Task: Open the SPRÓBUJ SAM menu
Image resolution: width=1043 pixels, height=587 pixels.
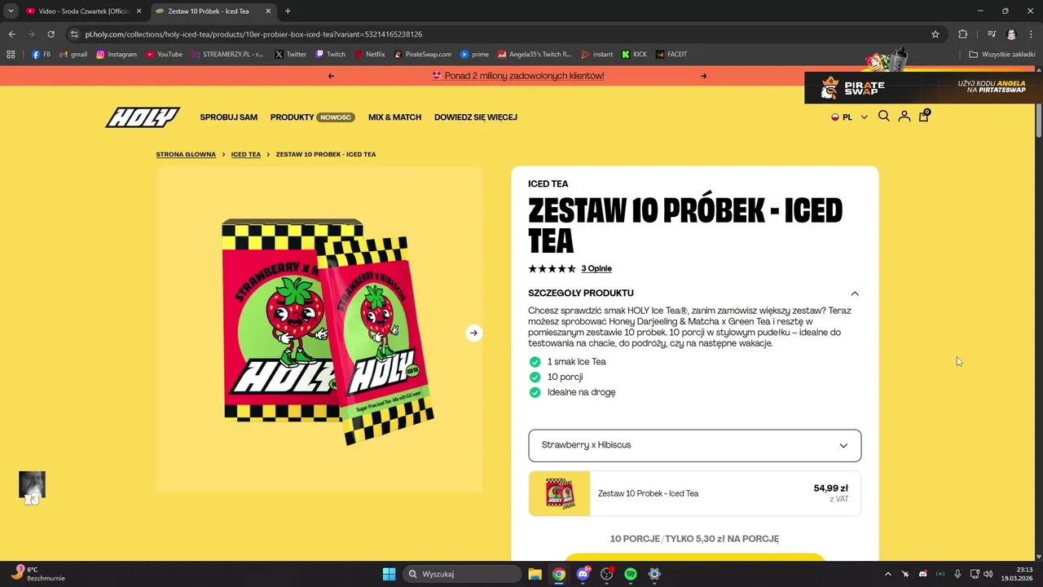Action: click(229, 117)
